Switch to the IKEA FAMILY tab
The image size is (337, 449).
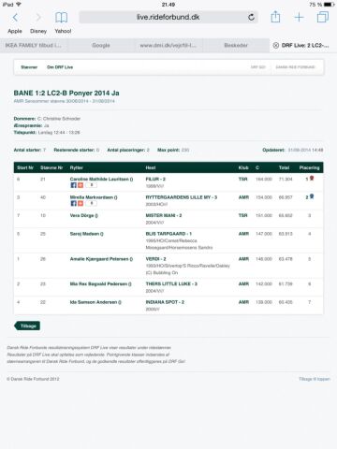[34, 45]
